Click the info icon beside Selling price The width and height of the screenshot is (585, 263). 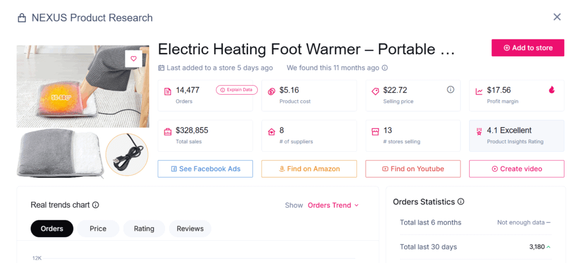click(450, 90)
